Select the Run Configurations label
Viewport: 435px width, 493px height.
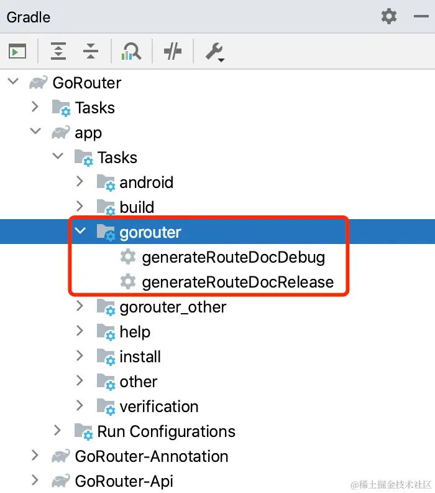click(167, 431)
